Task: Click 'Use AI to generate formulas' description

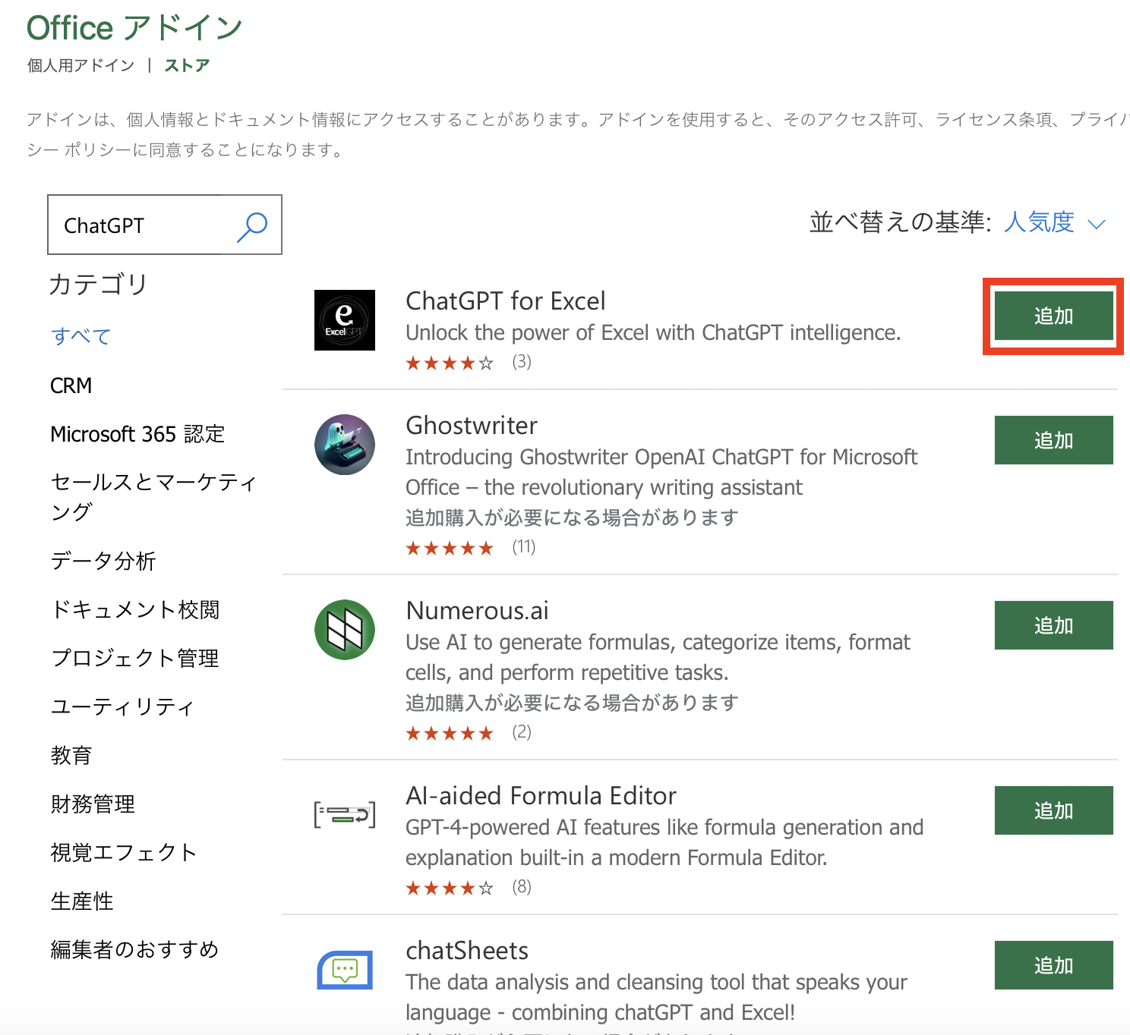Action: coord(658,657)
